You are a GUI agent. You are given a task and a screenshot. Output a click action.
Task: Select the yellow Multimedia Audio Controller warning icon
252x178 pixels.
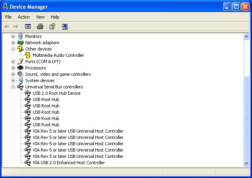[x=28, y=55]
